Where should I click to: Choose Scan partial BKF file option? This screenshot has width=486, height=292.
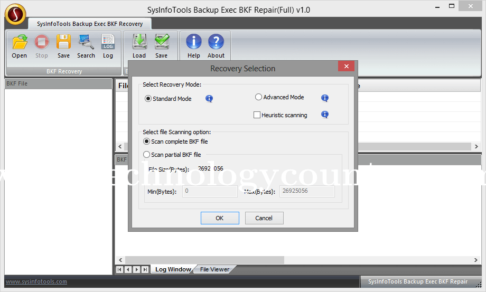[147, 155]
